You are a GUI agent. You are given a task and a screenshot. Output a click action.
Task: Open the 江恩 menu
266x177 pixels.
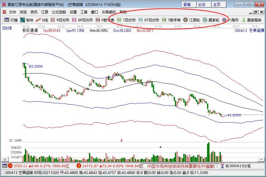(x=45, y=12)
